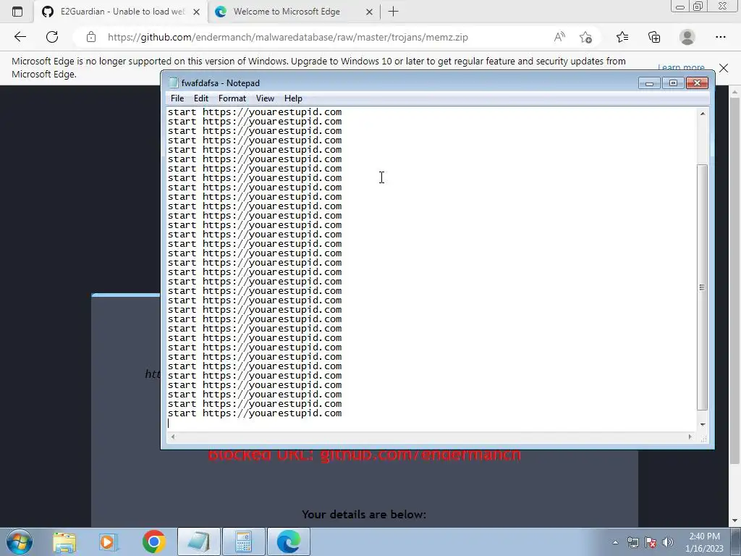Screen dimensions: 741x556
Task: Minimize the Edge browser window
Action: [680, 7]
